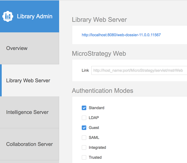Go to the Collaboration Server tab
Viewport: 187px width, 163px height.
point(29,144)
